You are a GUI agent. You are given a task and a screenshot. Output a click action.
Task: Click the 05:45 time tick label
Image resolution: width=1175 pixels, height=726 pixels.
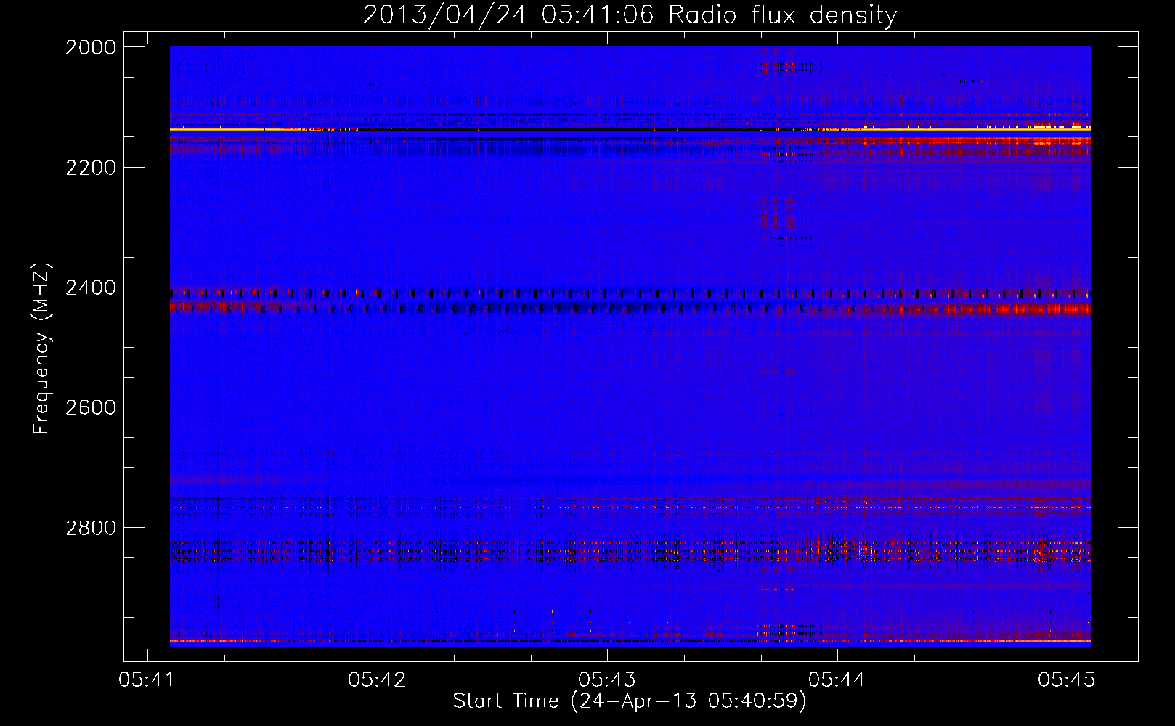[1067, 680]
